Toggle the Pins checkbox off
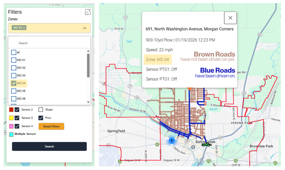 click(41, 118)
